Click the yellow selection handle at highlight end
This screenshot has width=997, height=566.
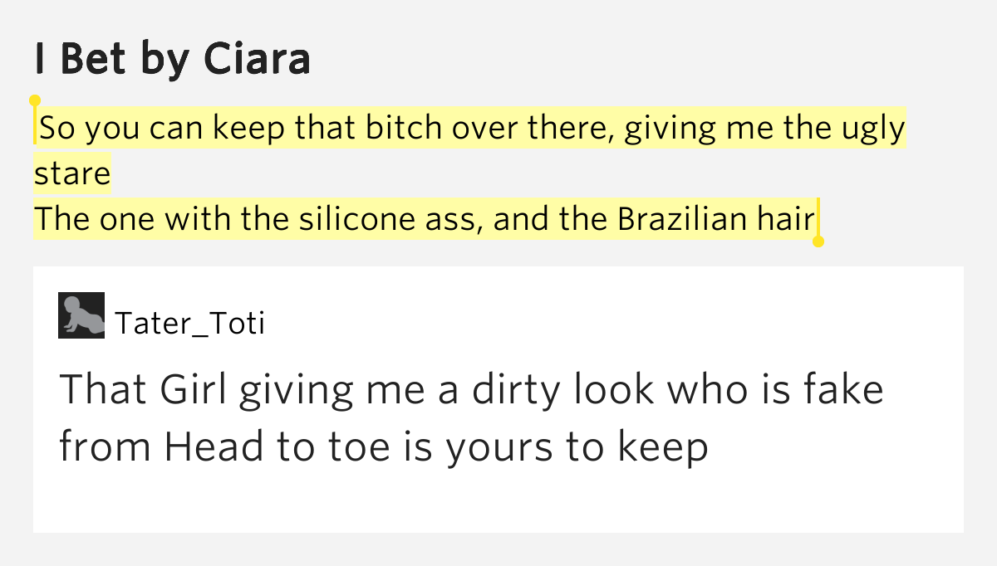pyautogui.click(x=818, y=241)
